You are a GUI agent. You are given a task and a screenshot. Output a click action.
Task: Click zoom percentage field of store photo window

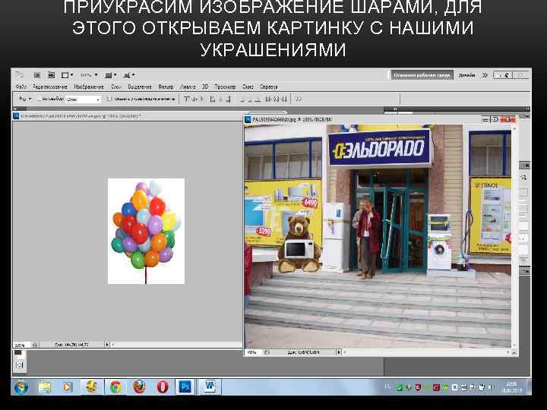click(x=253, y=352)
